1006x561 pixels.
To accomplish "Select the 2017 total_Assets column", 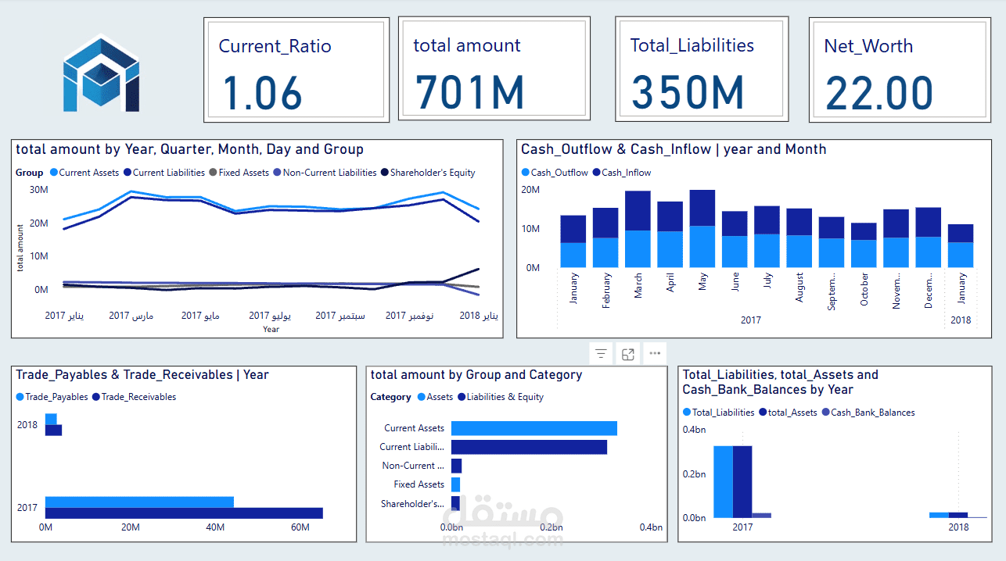I will tap(742, 482).
